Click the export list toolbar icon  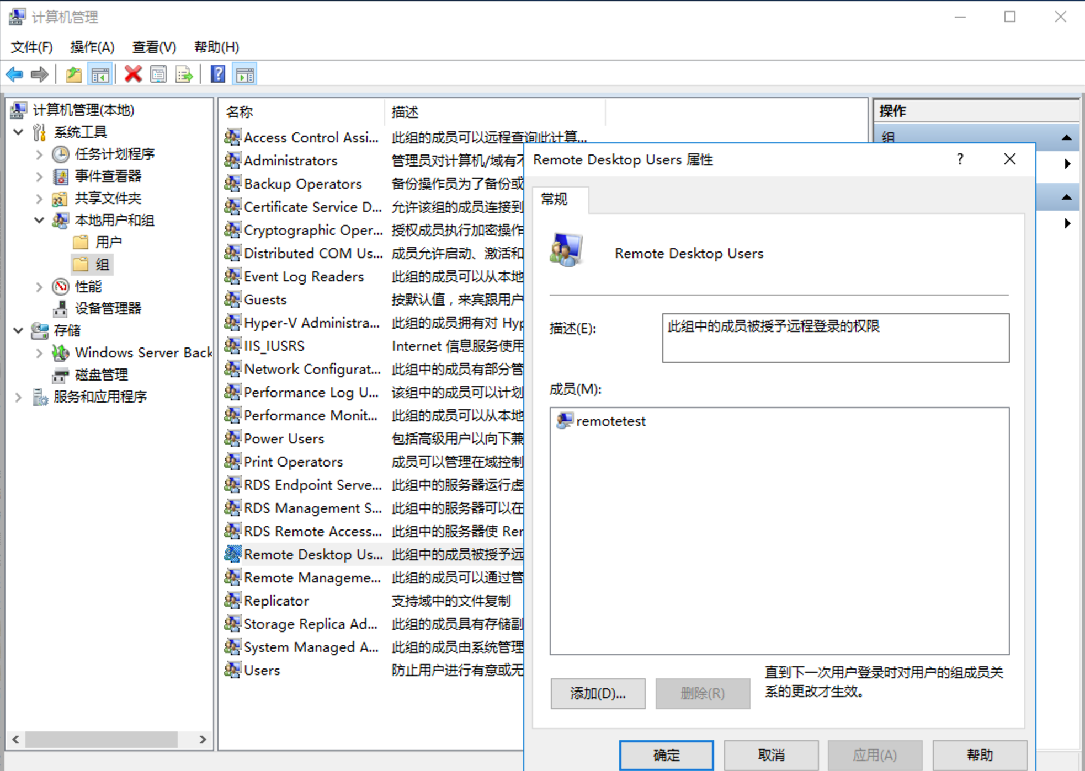[184, 74]
